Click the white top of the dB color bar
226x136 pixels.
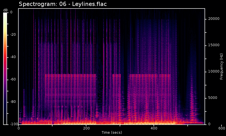click(5, 14)
